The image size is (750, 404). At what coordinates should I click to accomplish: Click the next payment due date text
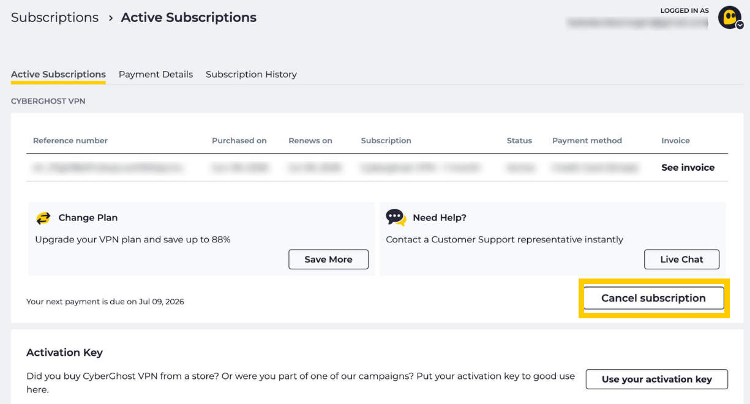pos(105,301)
